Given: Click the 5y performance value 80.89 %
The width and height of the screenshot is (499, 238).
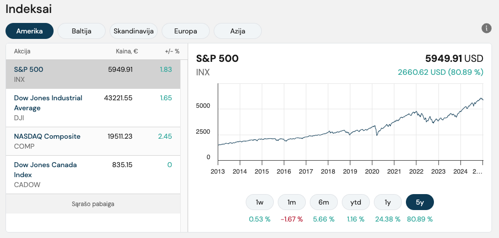Looking at the screenshot, I should click(420, 219).
